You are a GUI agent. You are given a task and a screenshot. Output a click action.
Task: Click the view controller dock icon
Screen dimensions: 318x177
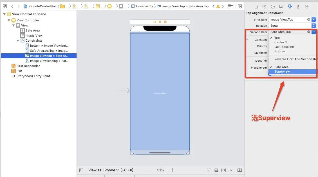click(x=154, y=22)
